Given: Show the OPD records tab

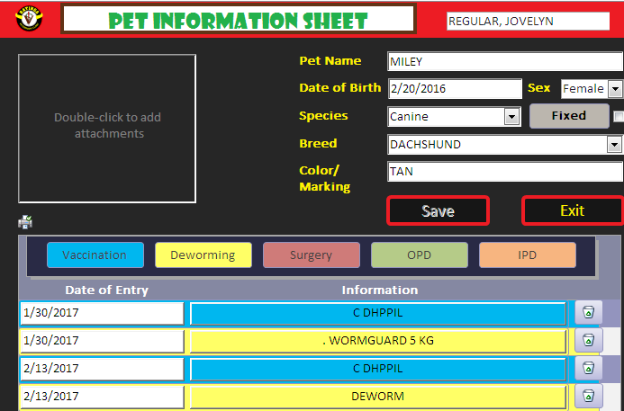Looking at the screenshot, I should click(x=419, y=255).
